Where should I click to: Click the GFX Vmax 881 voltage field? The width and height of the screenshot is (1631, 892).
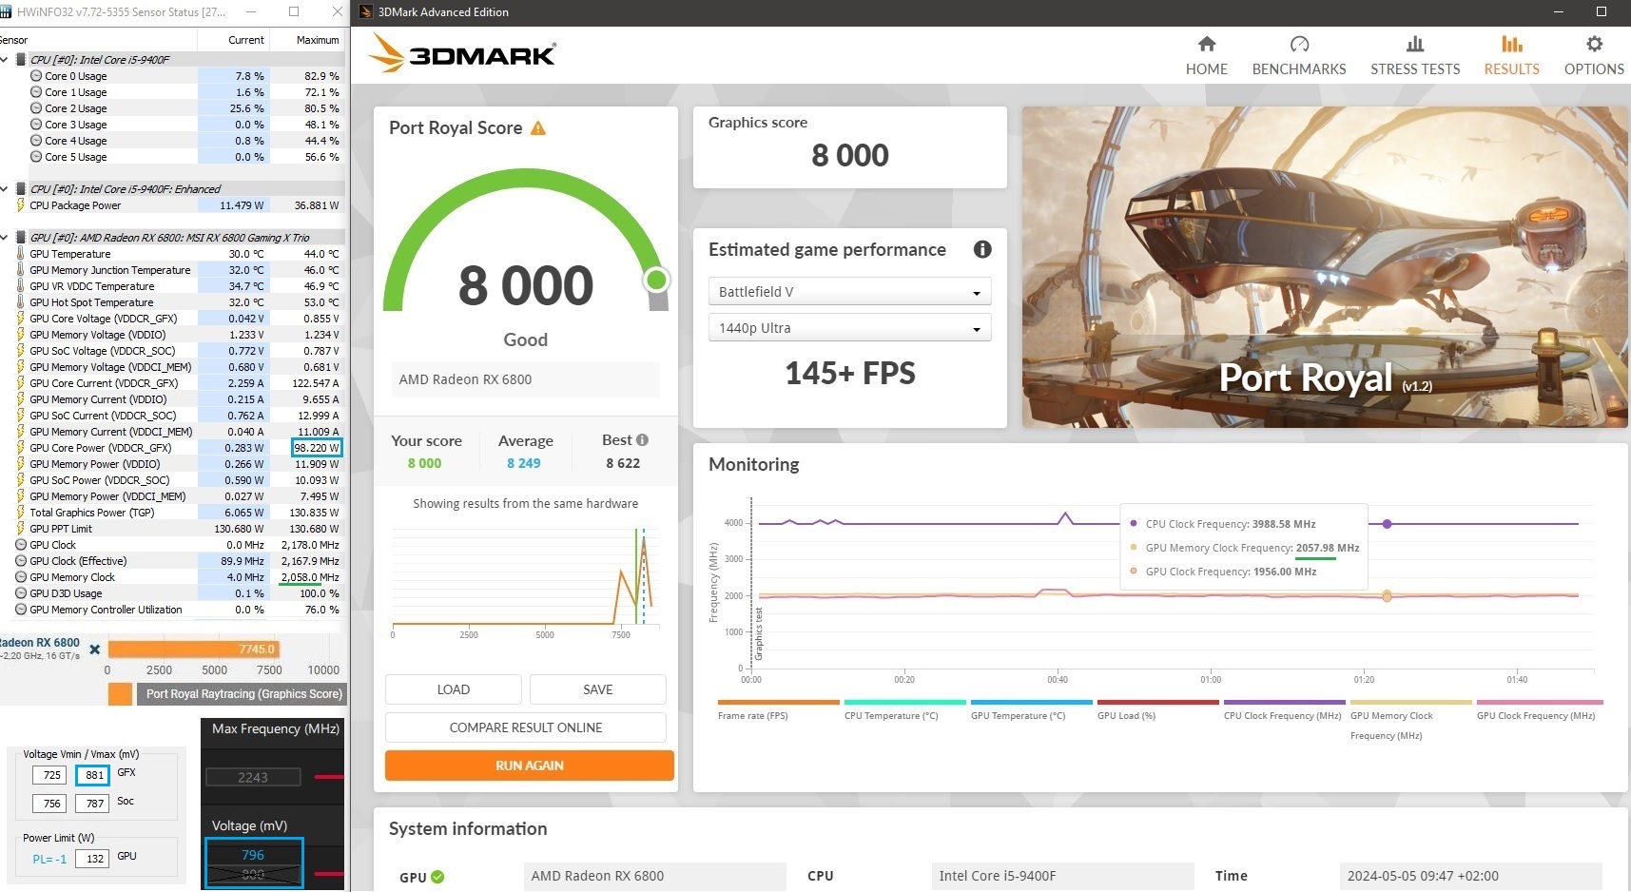(93, 775)
